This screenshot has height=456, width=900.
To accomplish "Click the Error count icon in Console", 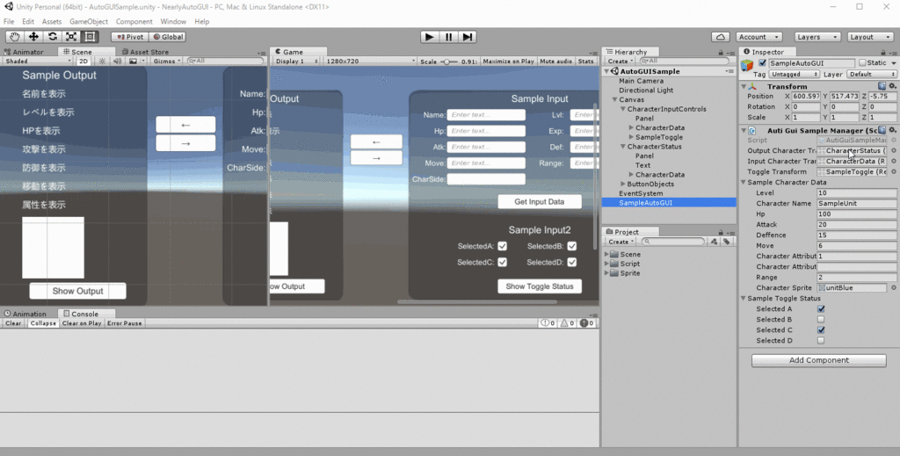I will click(586, 323).
